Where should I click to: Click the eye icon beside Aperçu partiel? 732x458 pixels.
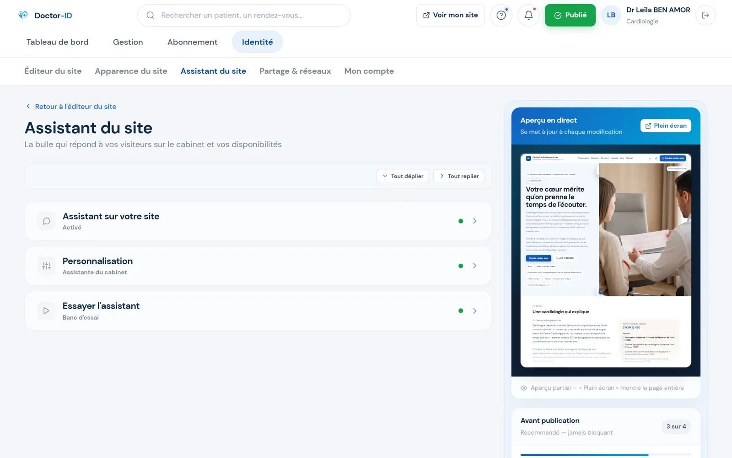(x=524, y=388)
